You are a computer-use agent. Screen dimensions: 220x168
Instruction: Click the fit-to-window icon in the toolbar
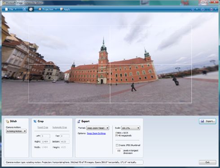click(x=202, y=9)
